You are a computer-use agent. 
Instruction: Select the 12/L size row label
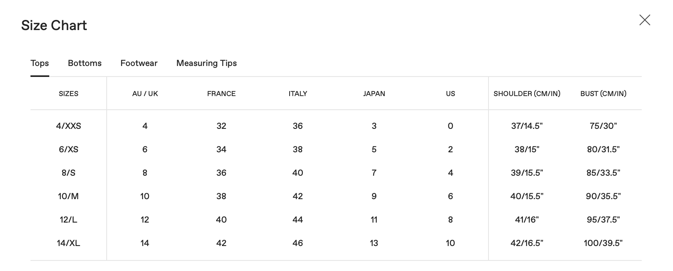point(68,220)
